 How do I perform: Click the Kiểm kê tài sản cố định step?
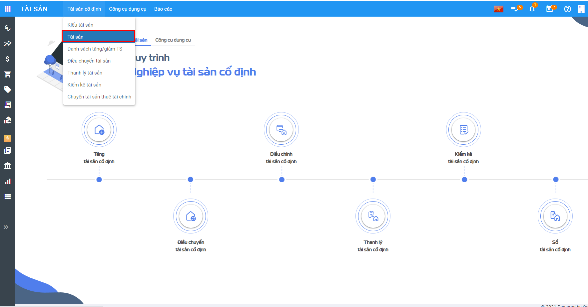point(463,130)
